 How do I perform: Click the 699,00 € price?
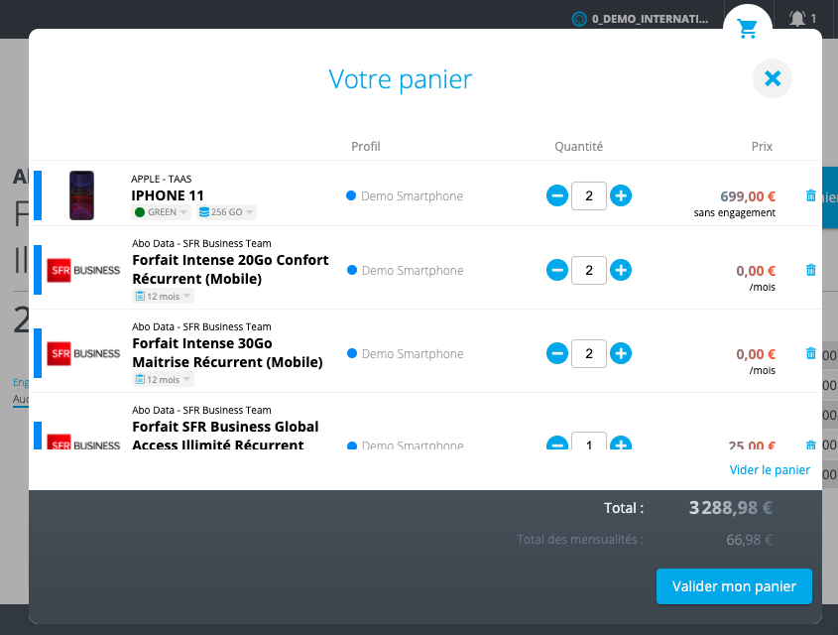[x=748, y=196]
